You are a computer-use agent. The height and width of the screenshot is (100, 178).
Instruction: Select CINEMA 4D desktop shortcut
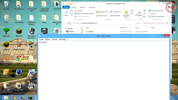coord(19,73)
